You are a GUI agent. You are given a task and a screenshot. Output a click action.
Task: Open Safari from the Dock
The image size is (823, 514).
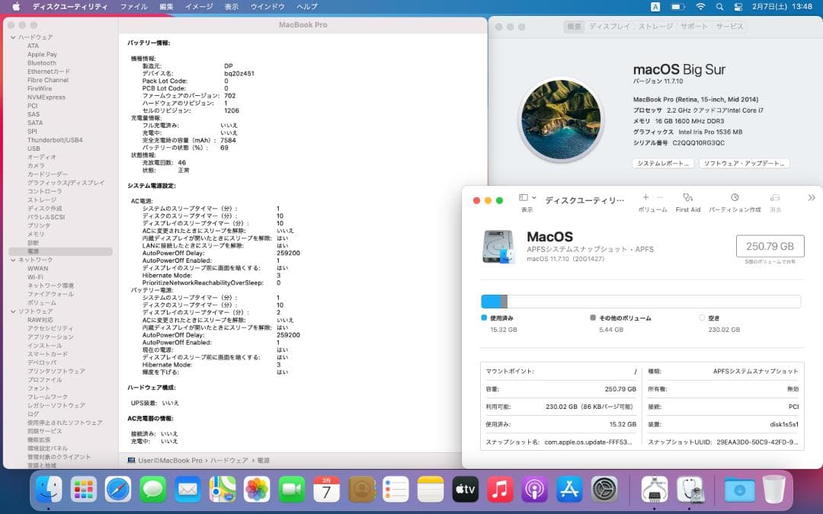[119, 489]
